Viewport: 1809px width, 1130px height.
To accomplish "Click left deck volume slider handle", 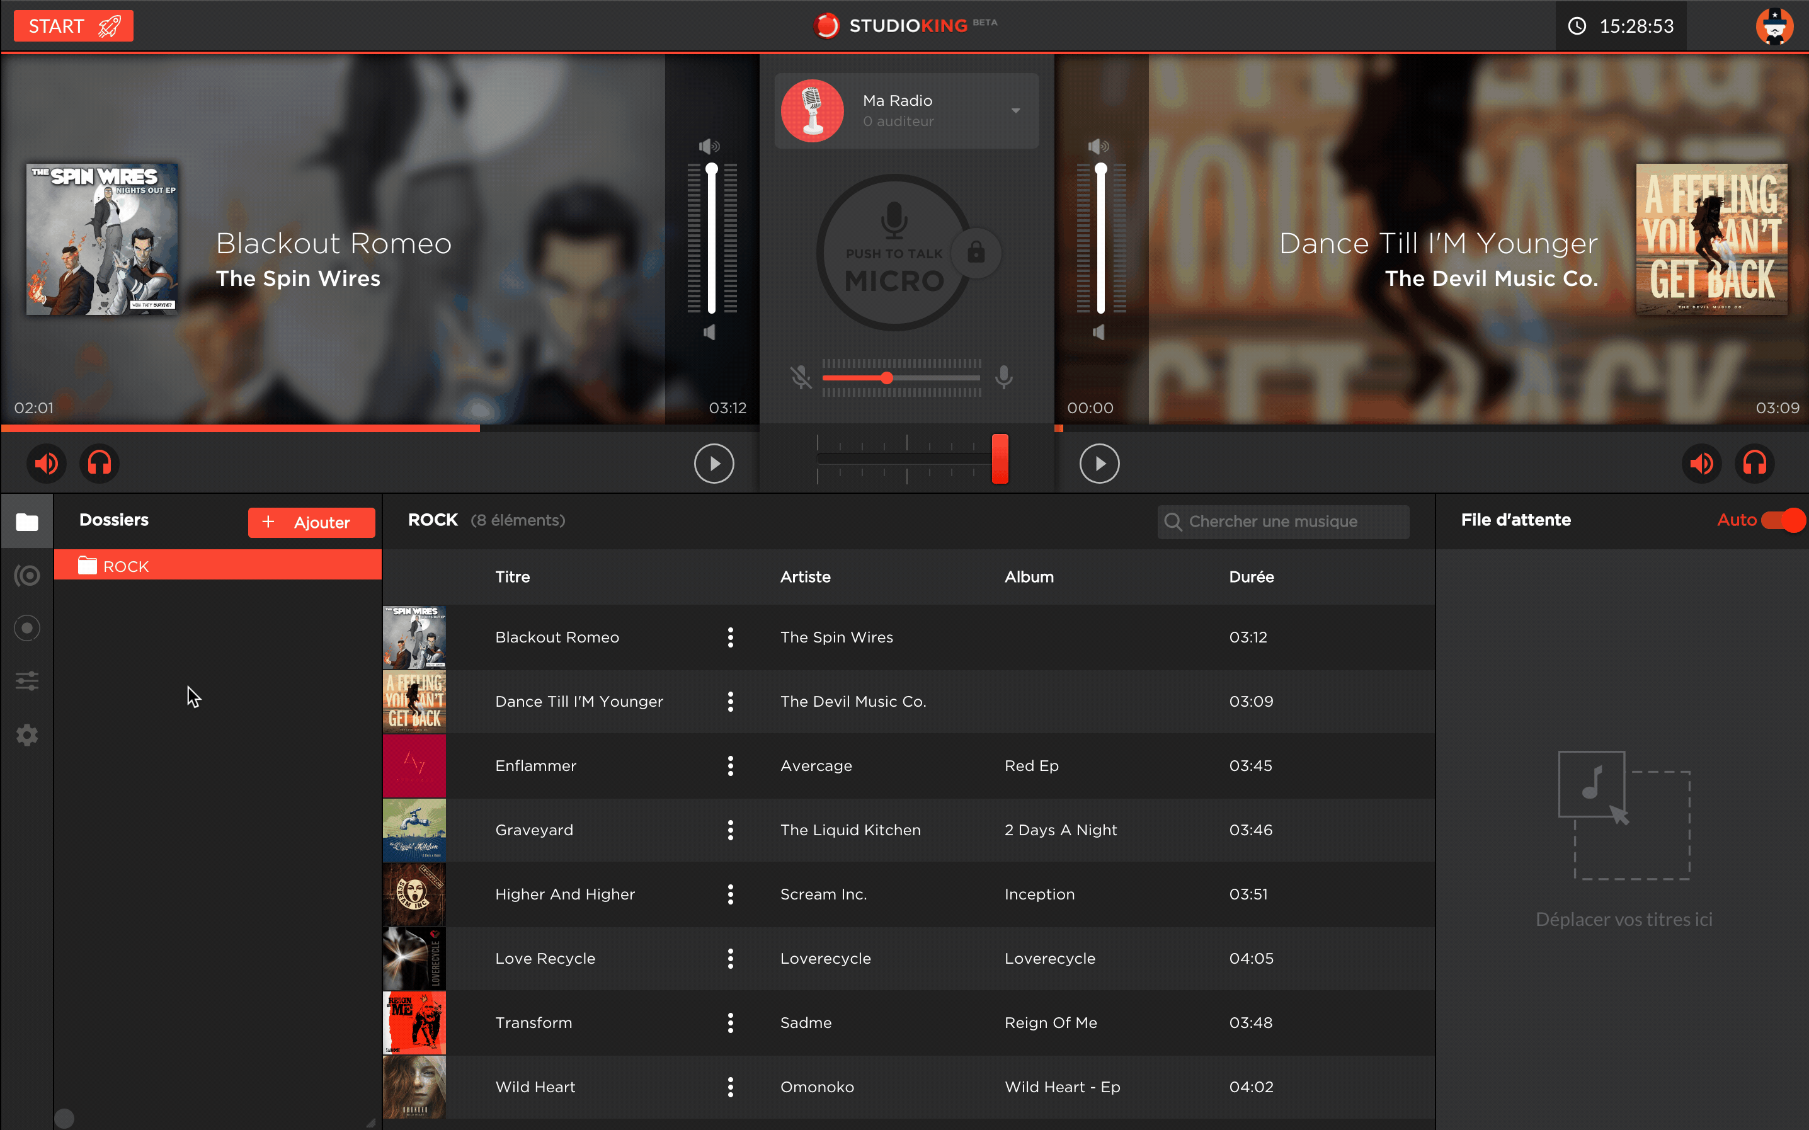I will click(x=712, y=169).
